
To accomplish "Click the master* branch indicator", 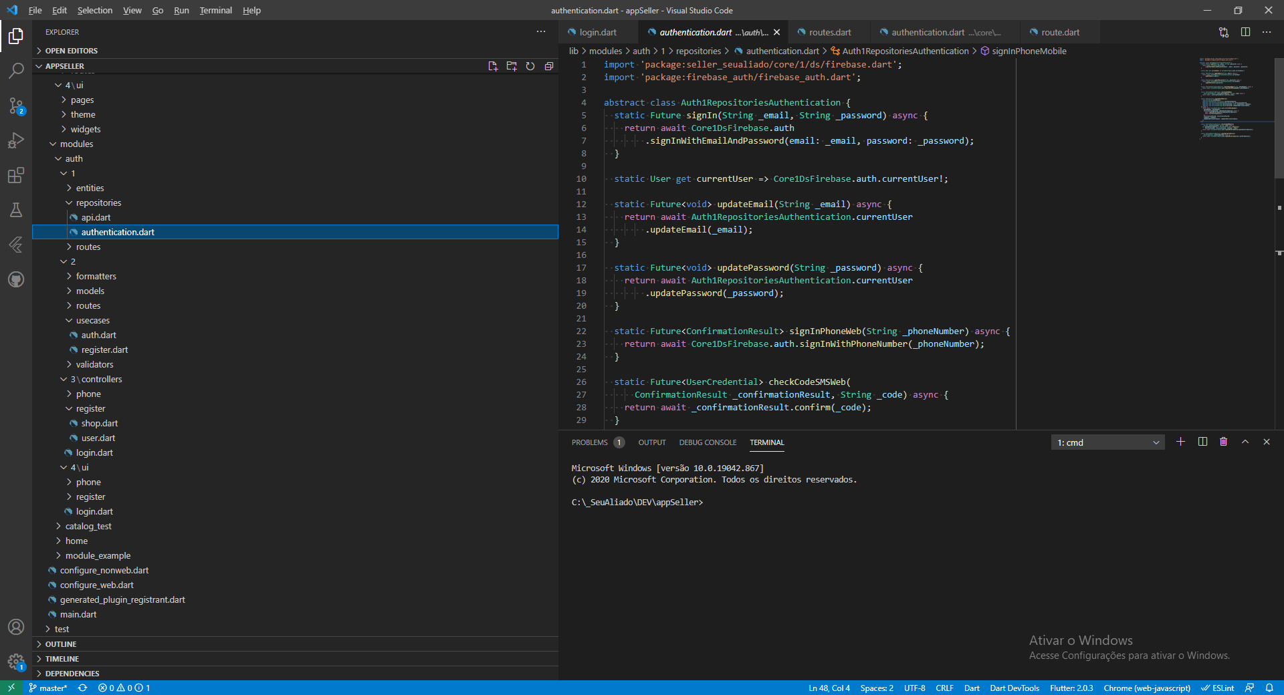I will point(47,688).
